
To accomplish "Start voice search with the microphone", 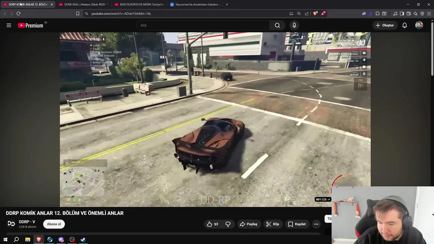I will 294,25.
